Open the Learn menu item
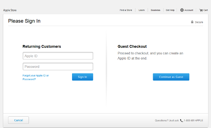The image size is (211, 128). (x=142, y=10)
